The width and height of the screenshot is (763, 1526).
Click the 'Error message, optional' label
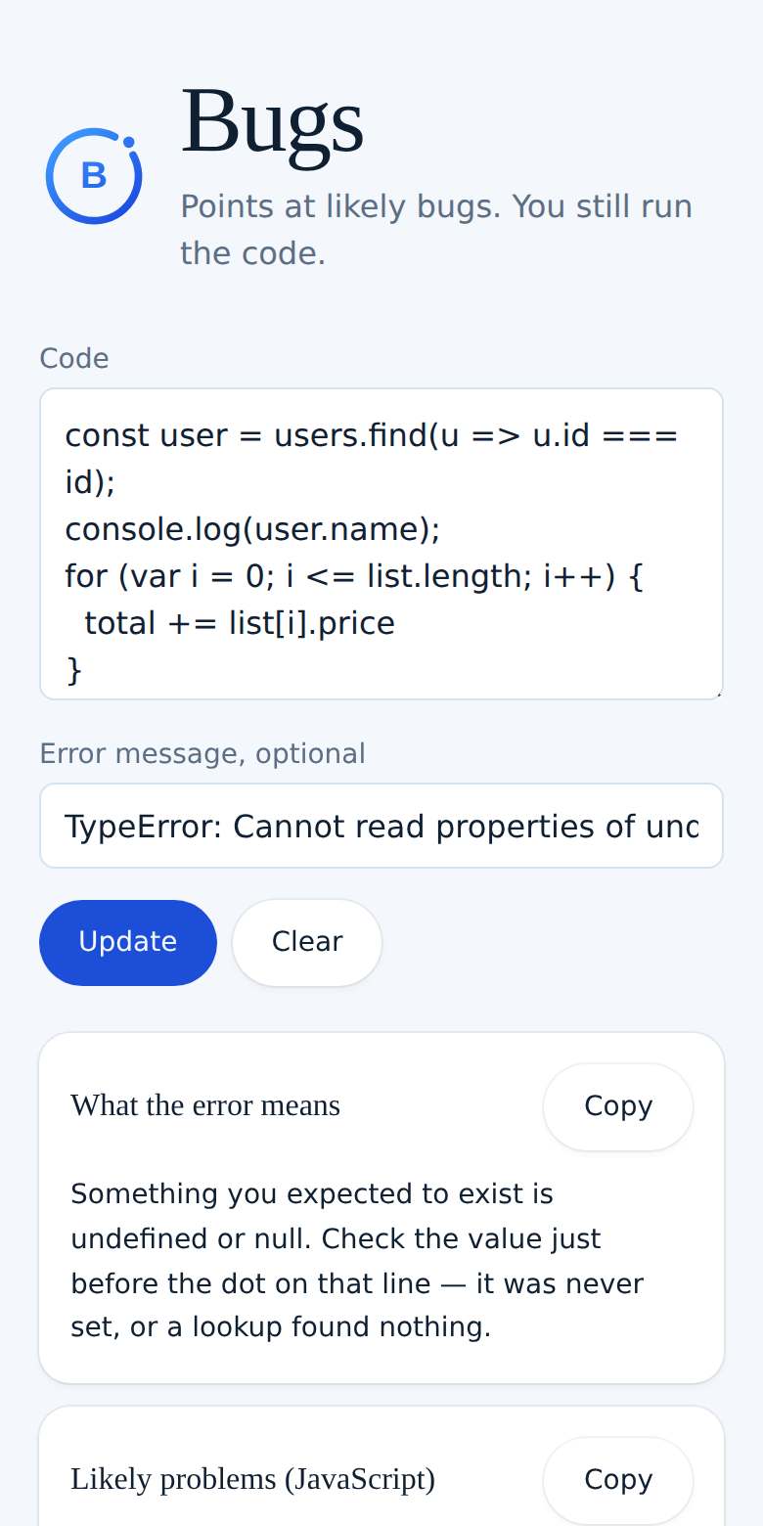(x=202, y=753)
